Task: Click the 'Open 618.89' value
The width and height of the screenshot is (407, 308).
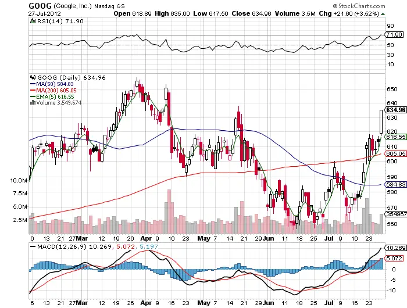Action: point(133,13)
